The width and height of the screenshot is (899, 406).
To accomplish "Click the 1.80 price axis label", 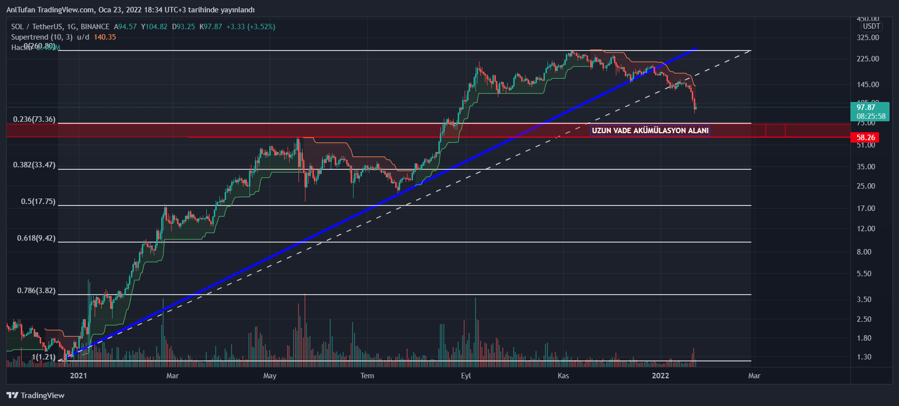I will pyautogui.click(x=864, y=338).
